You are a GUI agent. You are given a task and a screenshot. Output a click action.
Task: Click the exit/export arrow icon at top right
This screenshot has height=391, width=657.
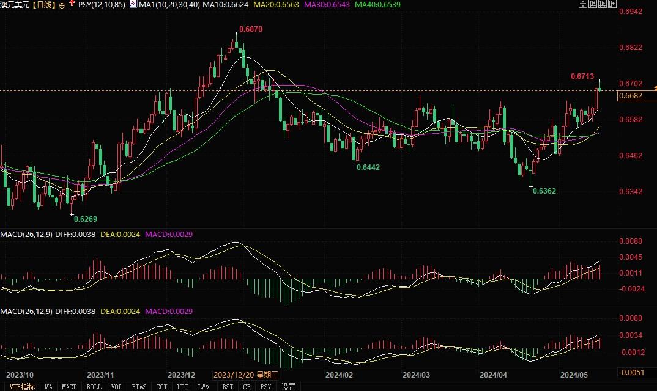611,4
